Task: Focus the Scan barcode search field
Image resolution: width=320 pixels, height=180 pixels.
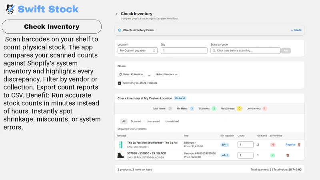Action: (x=246, y=51)
